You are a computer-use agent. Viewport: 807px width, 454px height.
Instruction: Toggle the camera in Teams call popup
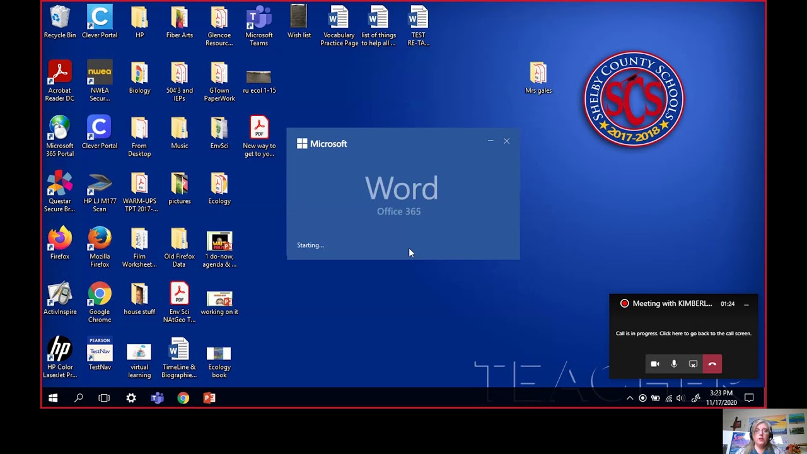tap(655, 364)
